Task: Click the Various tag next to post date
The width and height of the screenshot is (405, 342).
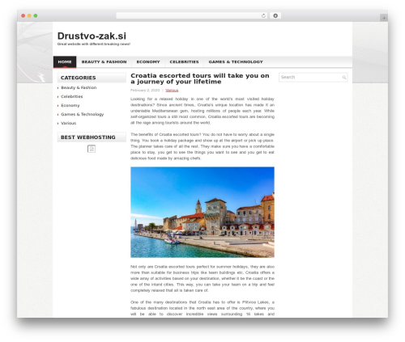Action: pos(172,91)
